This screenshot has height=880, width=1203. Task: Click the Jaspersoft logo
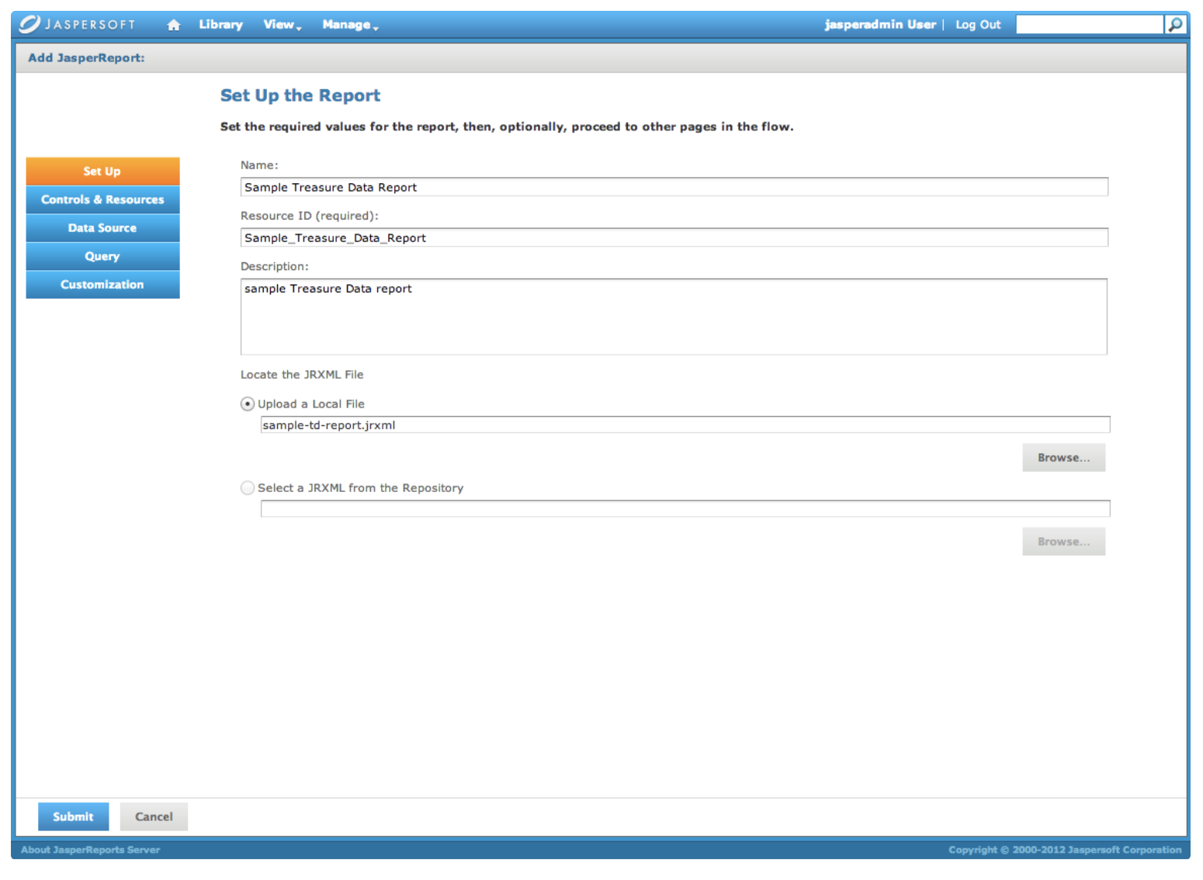point(78,24)
